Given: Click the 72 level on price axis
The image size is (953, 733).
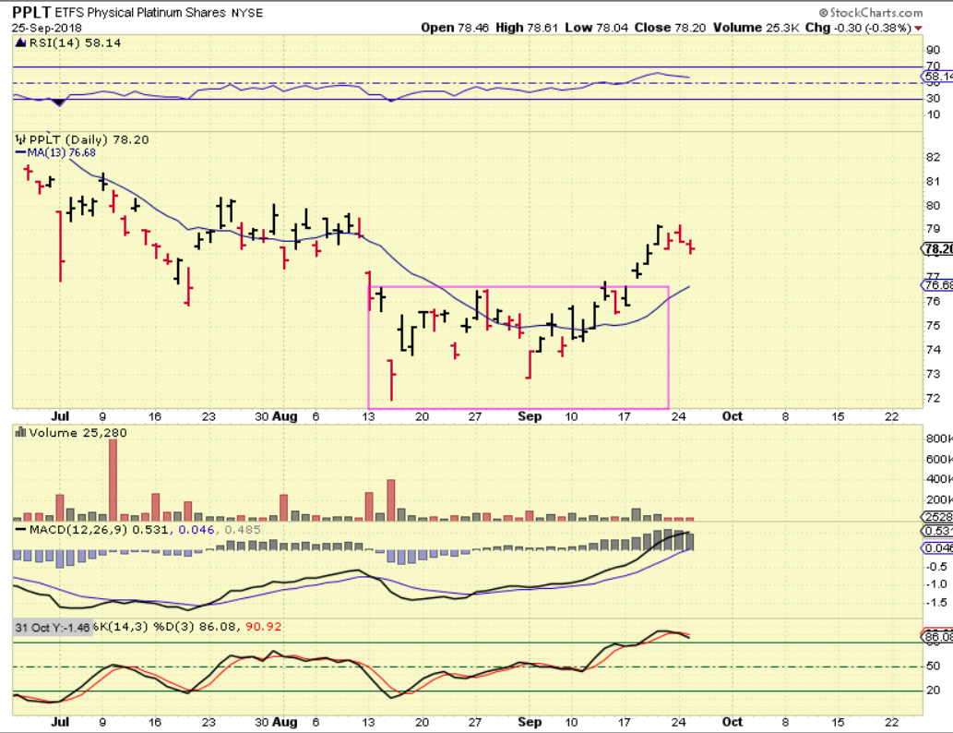Looking at the screenshot, I should 933,399.
